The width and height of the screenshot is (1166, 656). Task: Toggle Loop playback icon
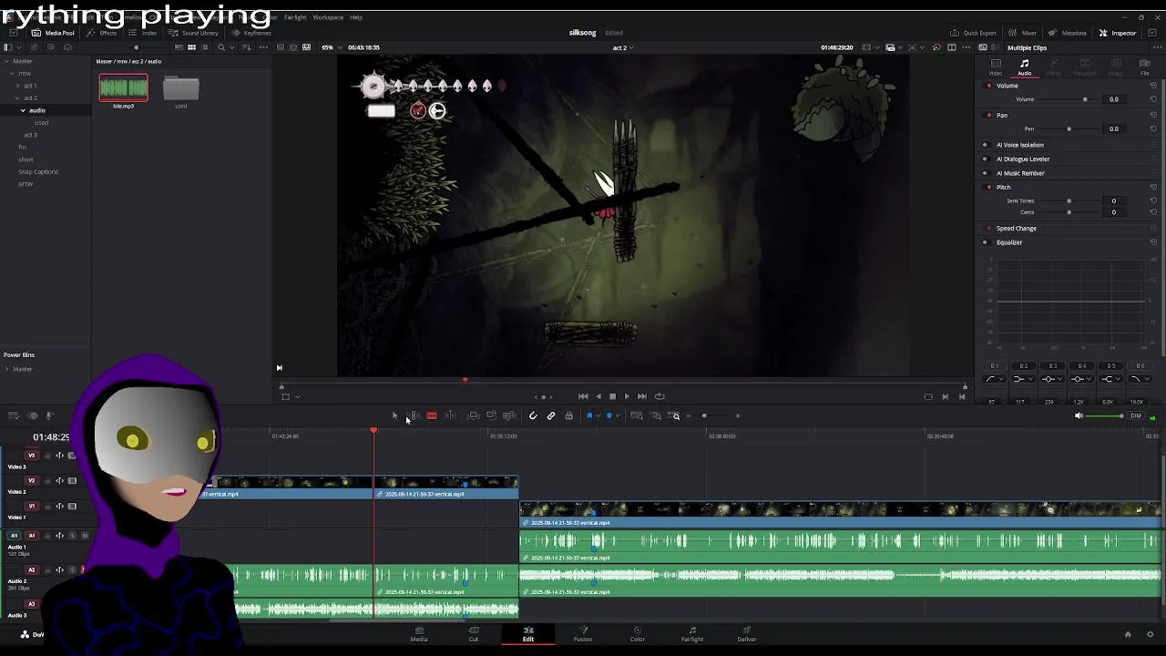pyautogui.click(x=660, y=396)
